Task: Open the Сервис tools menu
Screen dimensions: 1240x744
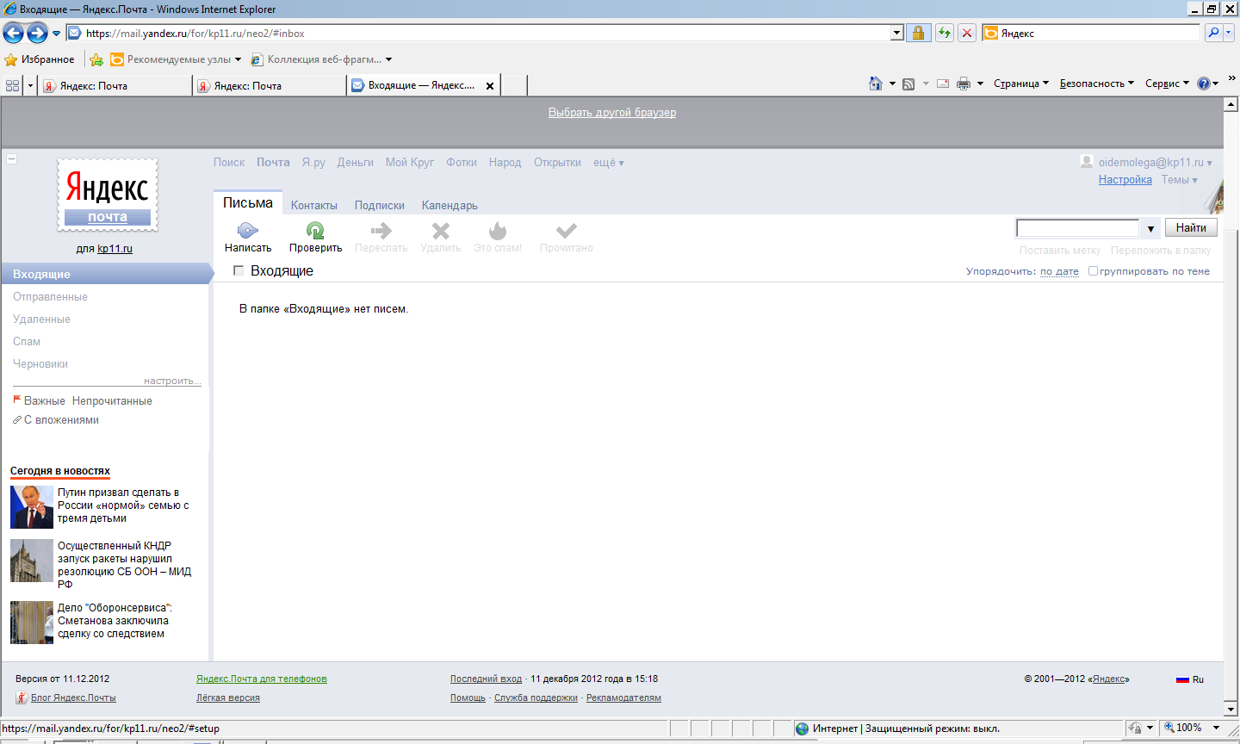Action: (1167, 84)
